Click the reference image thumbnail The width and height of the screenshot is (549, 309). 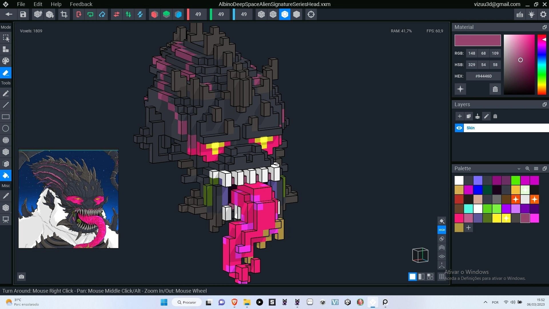tap(68, 199)
